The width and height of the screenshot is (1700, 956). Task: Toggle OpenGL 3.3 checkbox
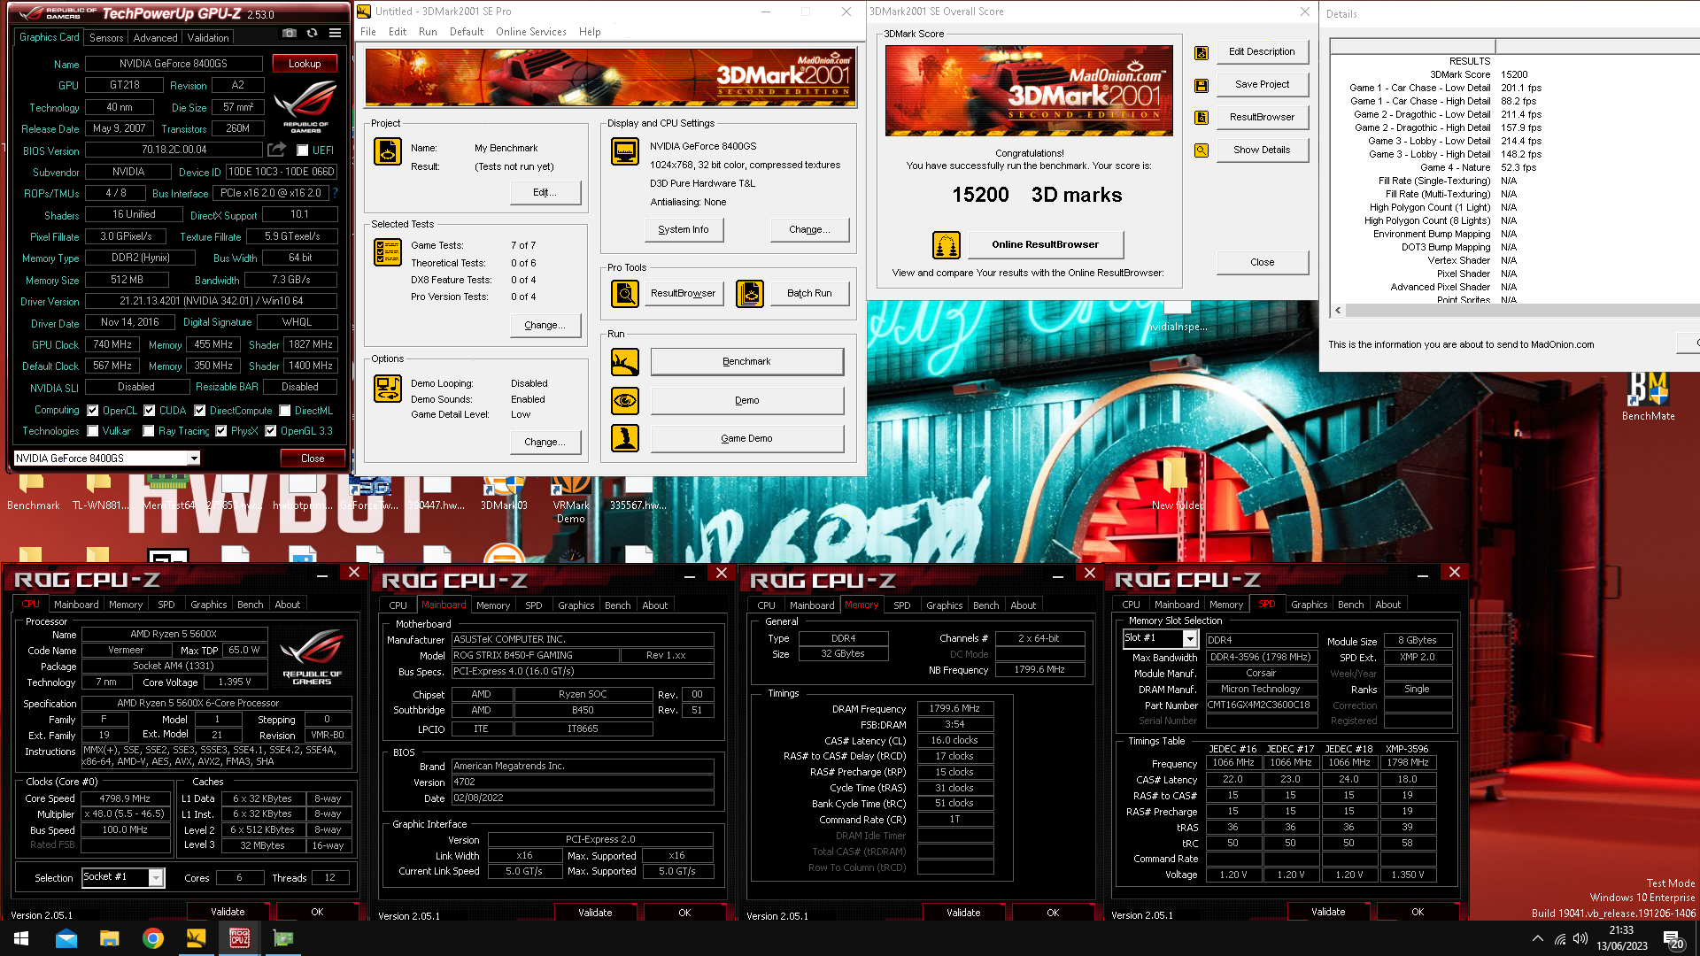click(270, 431)
